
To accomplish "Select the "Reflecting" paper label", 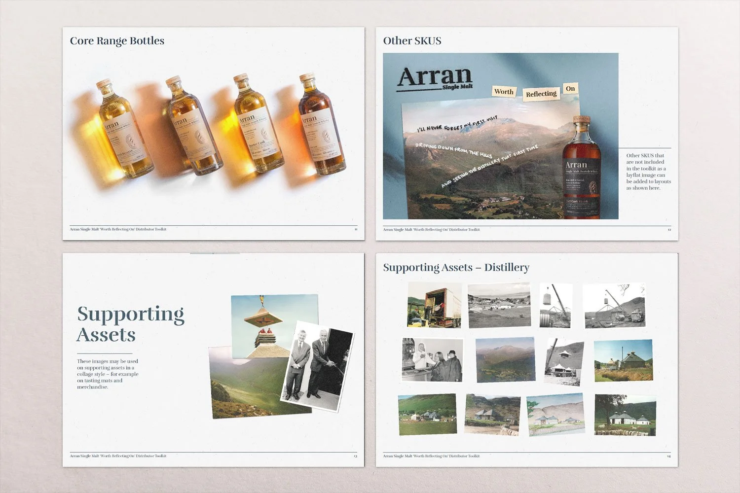I will [541, 94].
